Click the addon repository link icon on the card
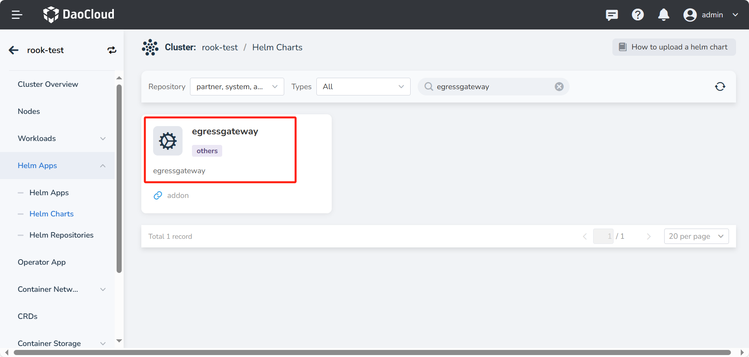Image resolution: width=749 pixels, height=357 pixels. pos(157,195)
